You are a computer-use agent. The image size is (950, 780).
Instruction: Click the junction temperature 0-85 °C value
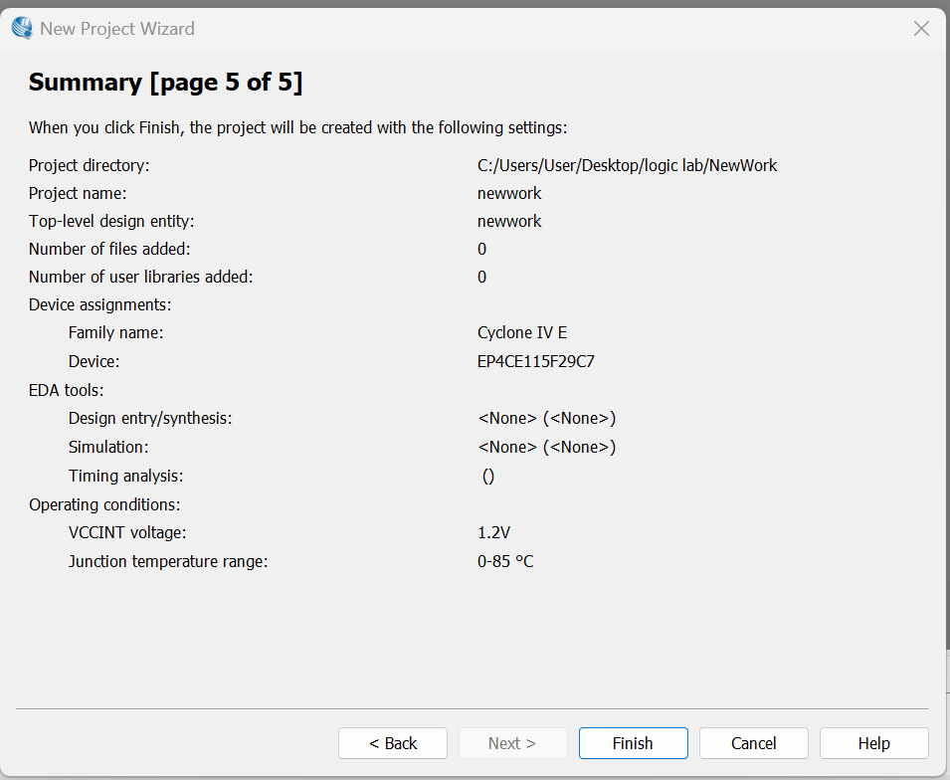[505, 561]
